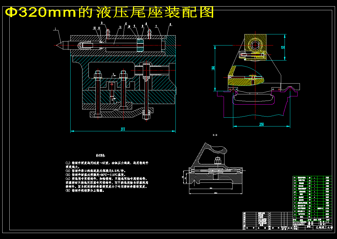Select the 250 width dimension text

click(x=262, y=124)
